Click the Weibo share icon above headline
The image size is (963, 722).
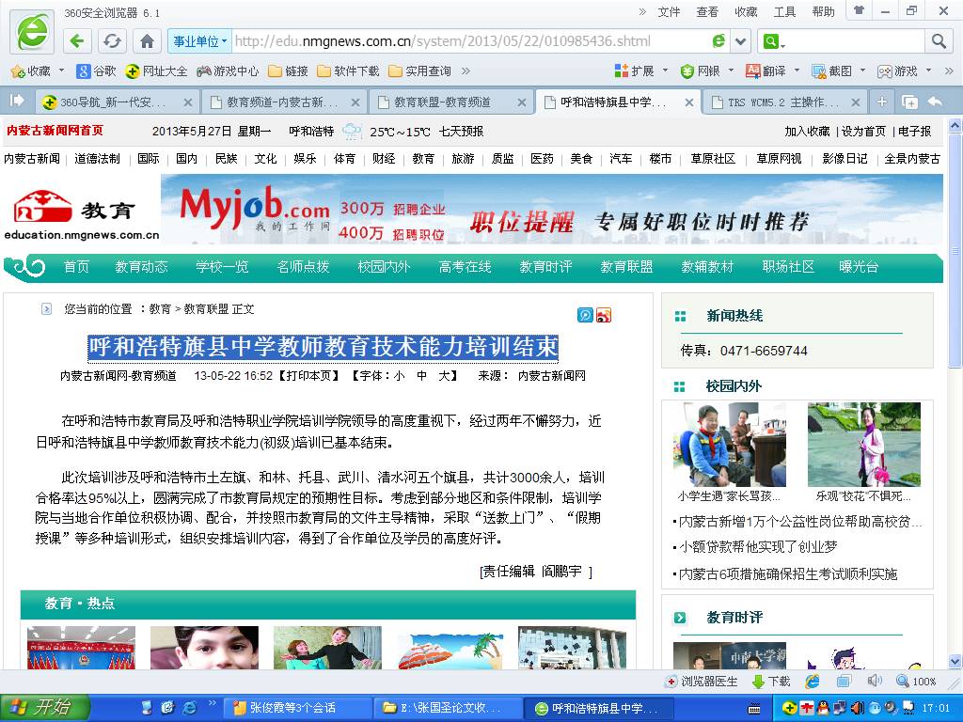[604, 315]
